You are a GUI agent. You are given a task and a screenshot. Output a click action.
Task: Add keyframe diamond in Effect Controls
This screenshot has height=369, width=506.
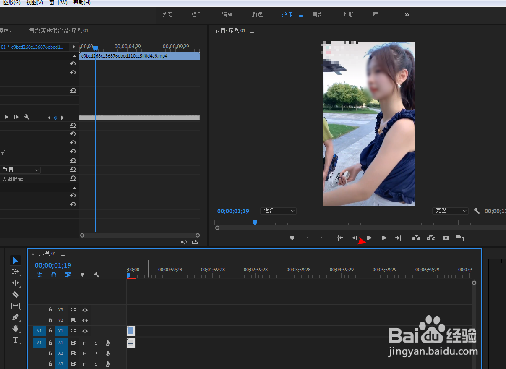55,118
